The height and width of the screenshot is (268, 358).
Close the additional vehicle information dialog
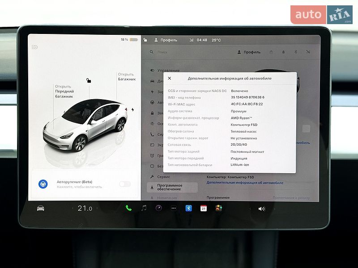pos(170,78)
